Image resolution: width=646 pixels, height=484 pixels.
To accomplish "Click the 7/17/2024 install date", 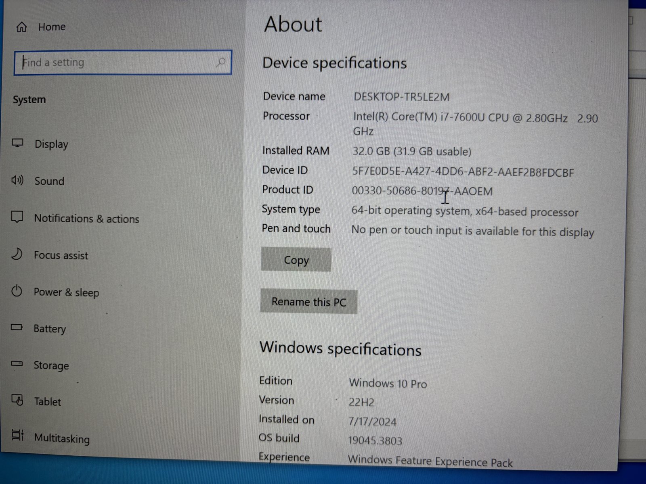I will click(x=372, y=421).
